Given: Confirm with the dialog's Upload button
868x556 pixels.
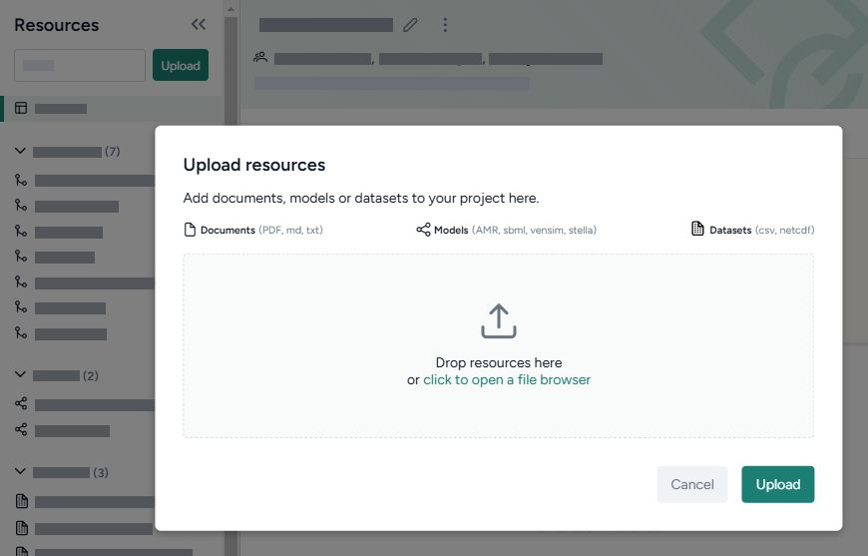Looking at the screenshot, I should 777,484.
